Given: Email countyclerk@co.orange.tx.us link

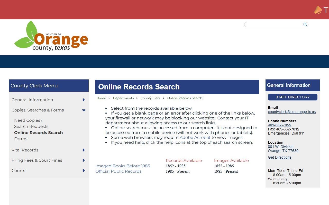Looking at the screenshot, I should [292, 112].
